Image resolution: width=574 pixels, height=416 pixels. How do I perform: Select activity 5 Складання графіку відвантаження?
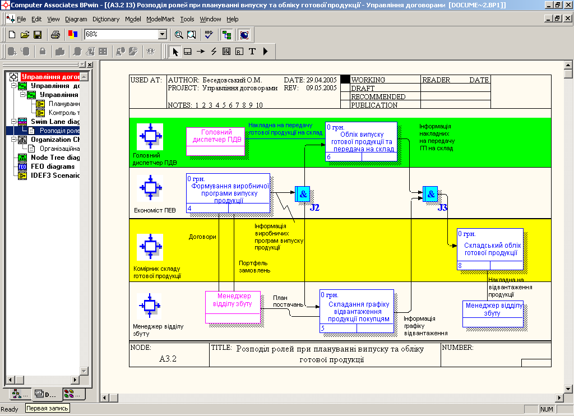[x=357, y=311]
